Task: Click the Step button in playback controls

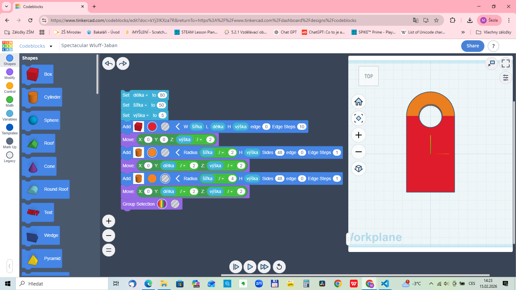Action: [236, 267]
